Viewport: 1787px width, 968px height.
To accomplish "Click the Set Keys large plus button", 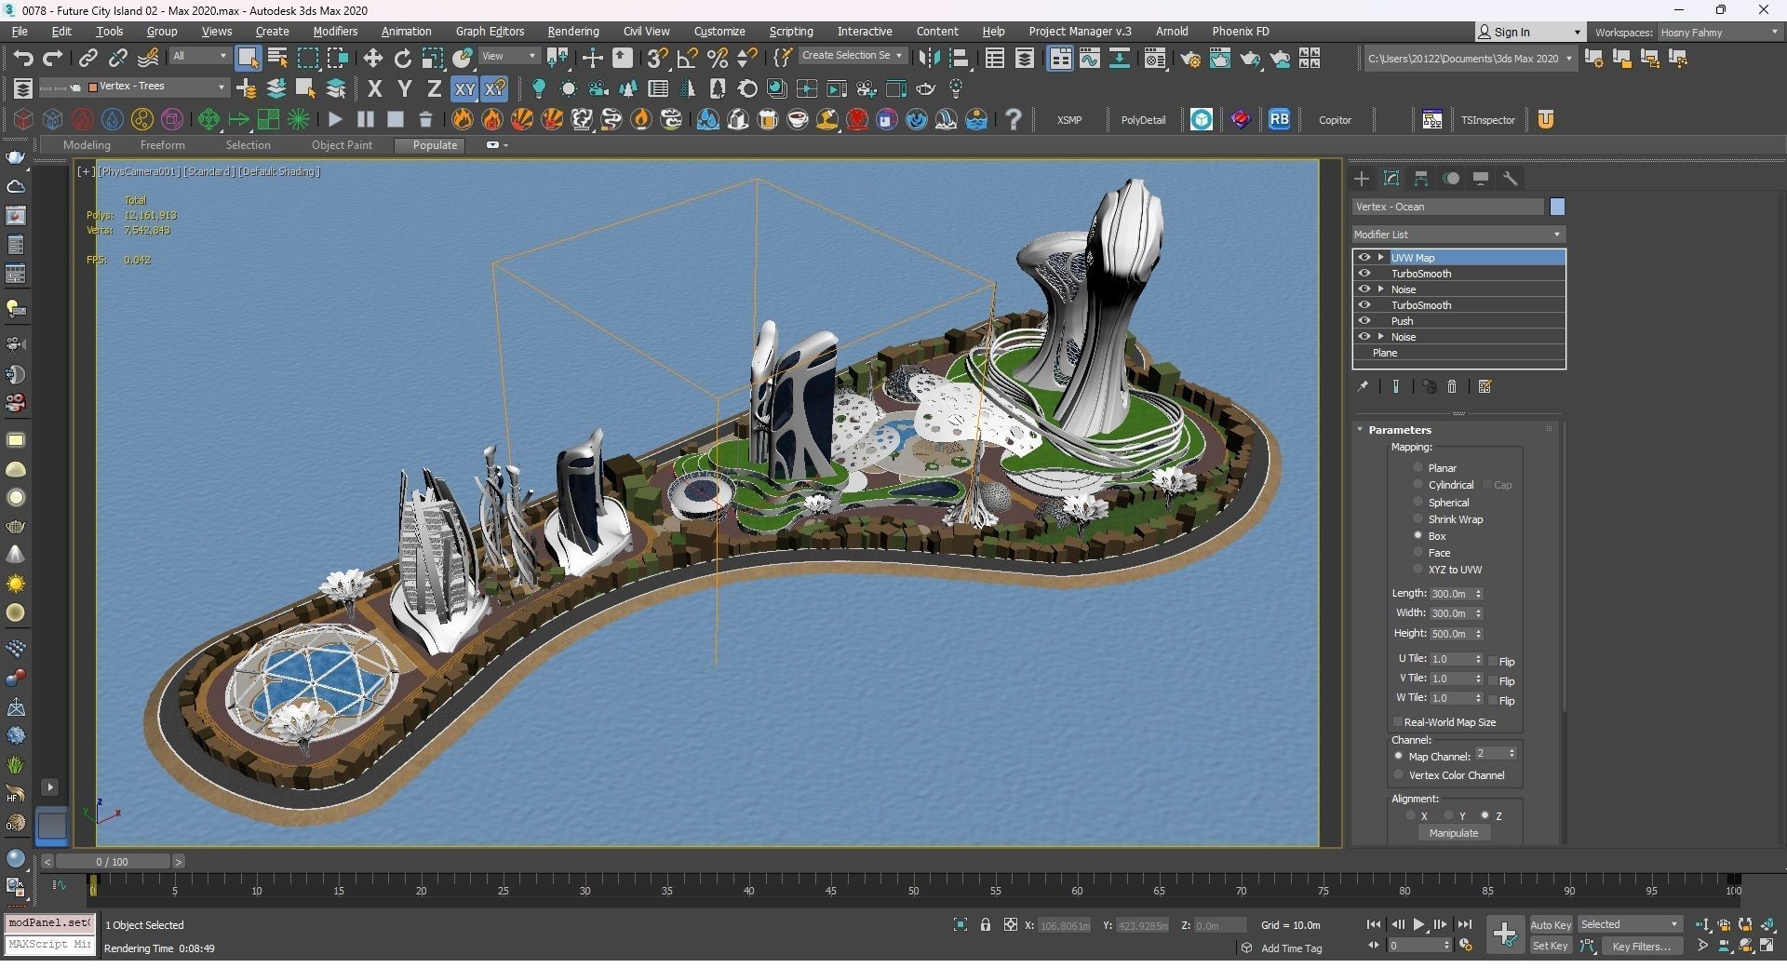I will point(1505,934).
